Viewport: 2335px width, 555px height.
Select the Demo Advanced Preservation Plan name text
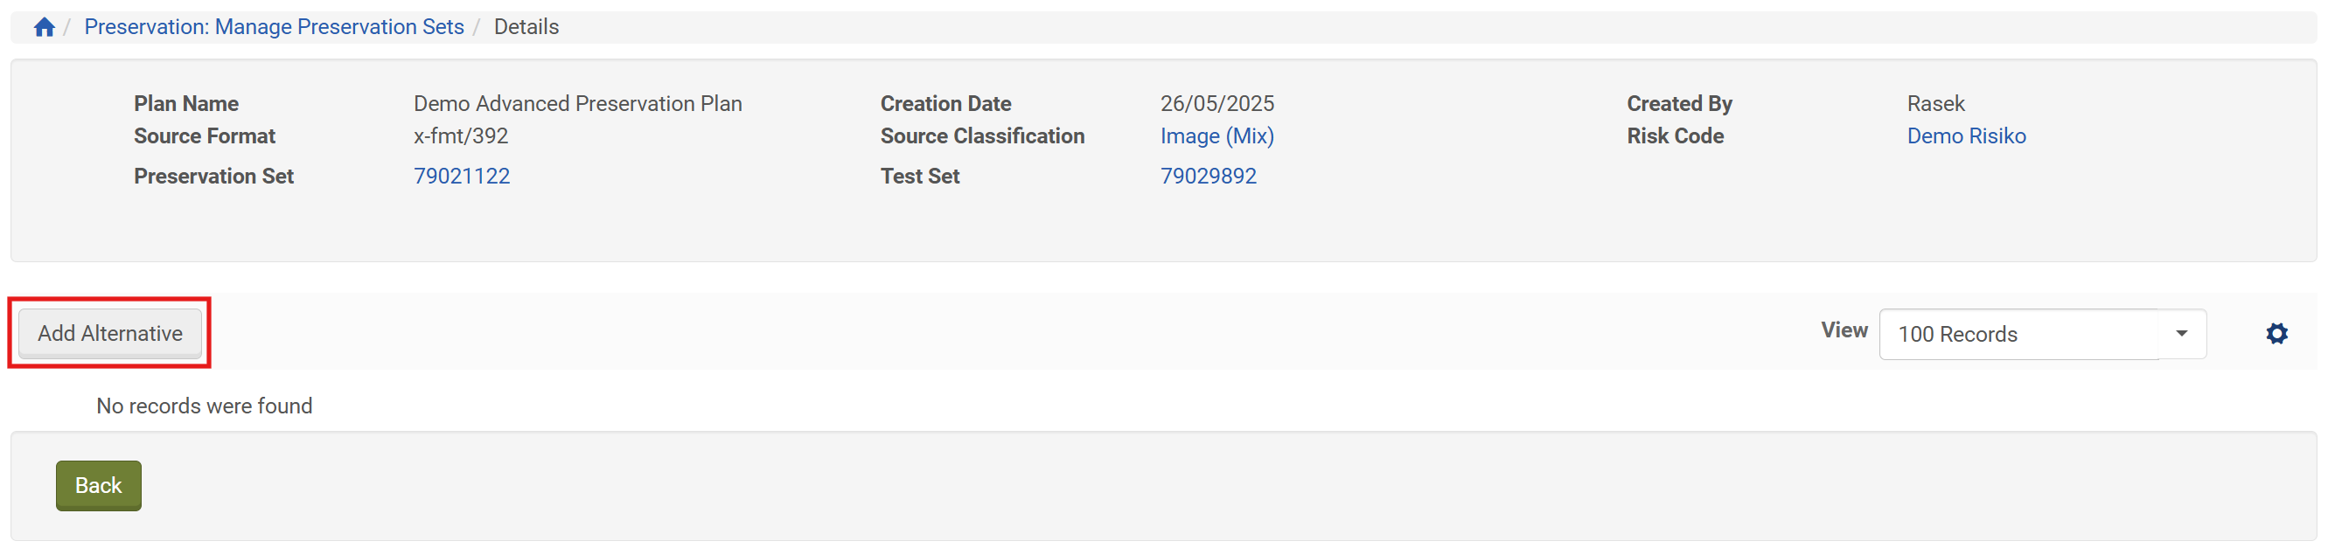tap(577, 104)
